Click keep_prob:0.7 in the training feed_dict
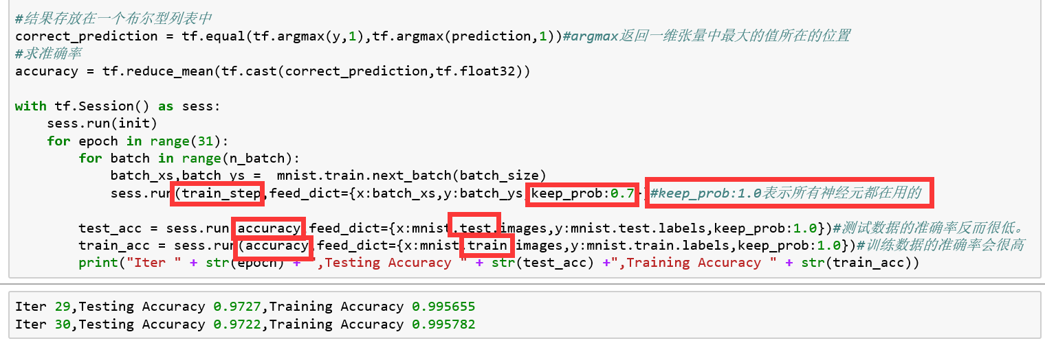 coord(583,193)
